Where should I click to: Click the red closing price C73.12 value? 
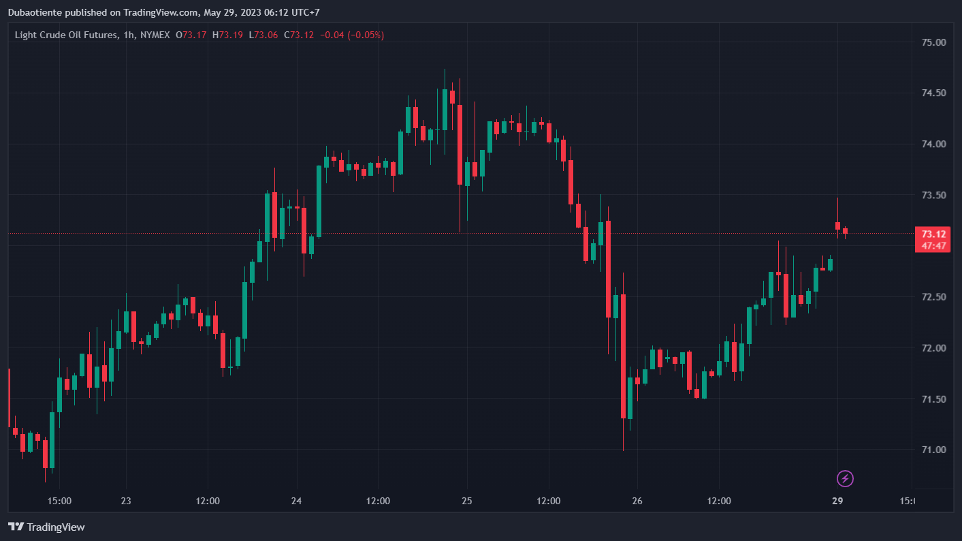click(299, 35)
